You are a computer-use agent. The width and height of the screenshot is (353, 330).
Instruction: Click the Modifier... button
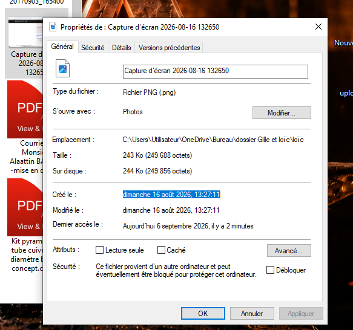pos(282,112)
